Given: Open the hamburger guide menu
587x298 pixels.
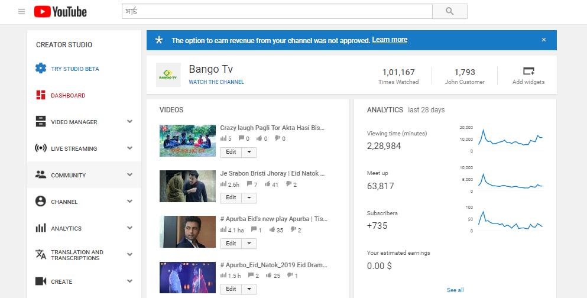Looking at the screenshot, I should click(22, 12).
